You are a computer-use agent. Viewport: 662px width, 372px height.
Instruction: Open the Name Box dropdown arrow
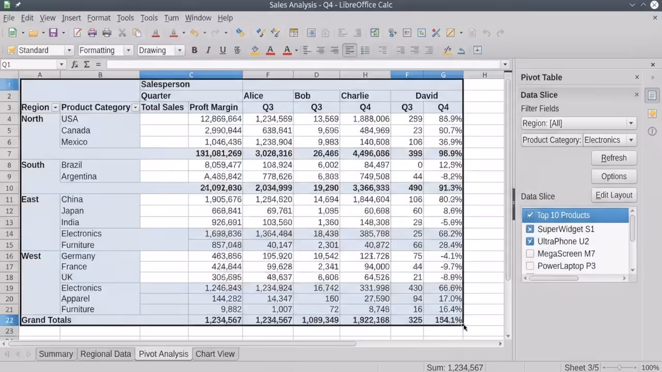point(62,65)
